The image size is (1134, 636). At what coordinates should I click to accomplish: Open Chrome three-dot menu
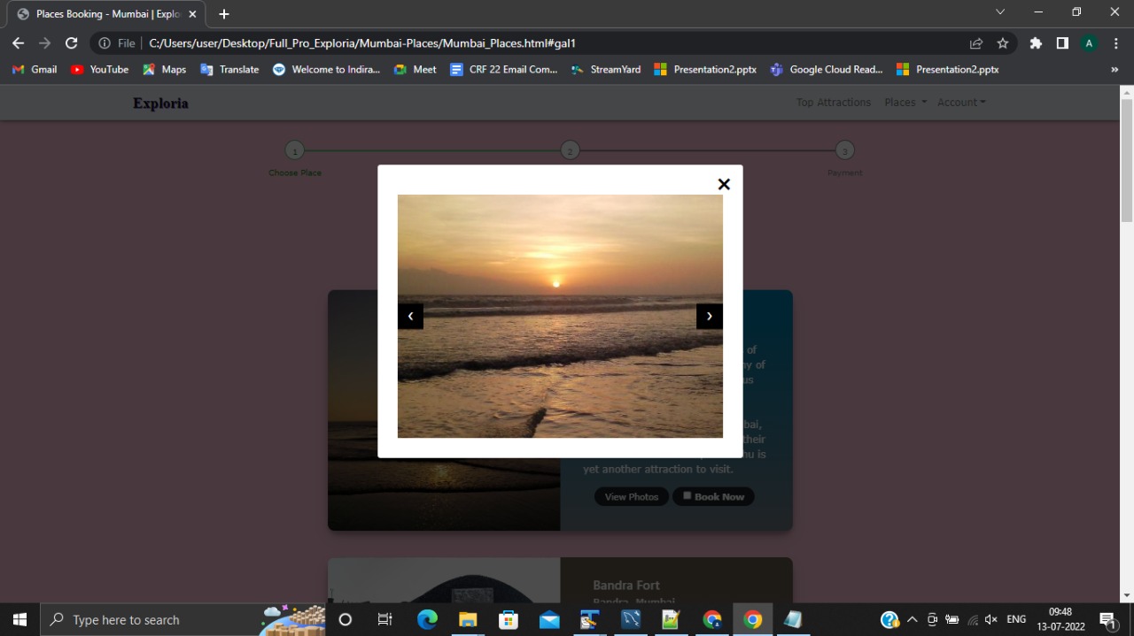[1116, 43]
